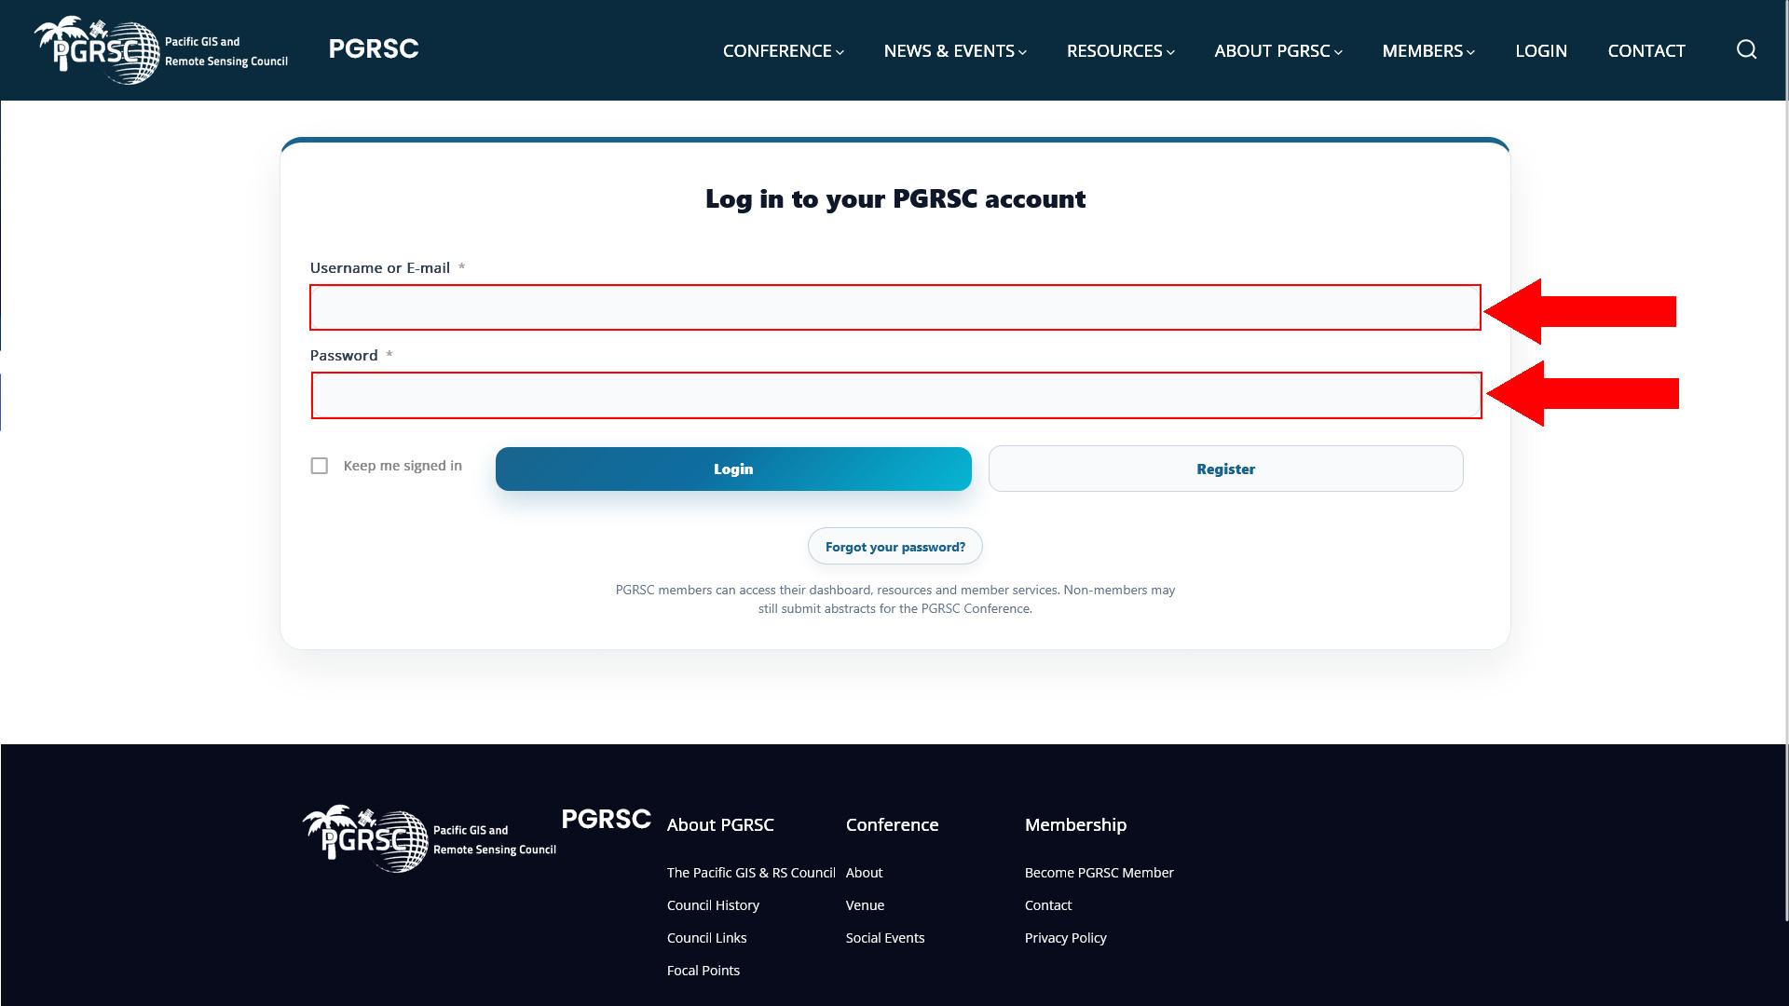Click the Log in to your PGRSC account heading

pyautogui.click(x=895, y=198)
